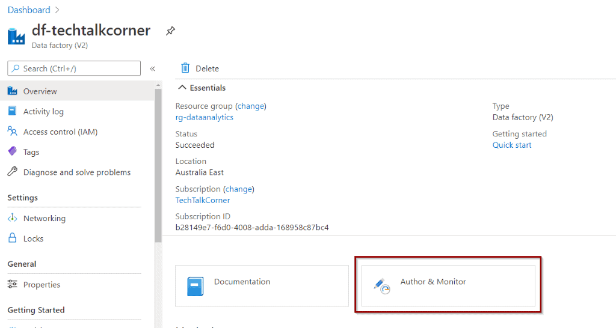This screenshot has height=328, width=616.
Task: Collapse the sidebar with double-chevron icon
Action: point(152,68)
